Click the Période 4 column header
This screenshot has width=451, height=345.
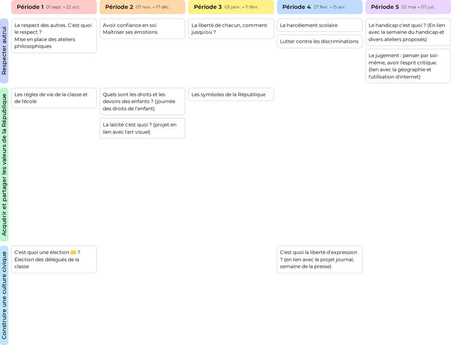pos(319,7)
